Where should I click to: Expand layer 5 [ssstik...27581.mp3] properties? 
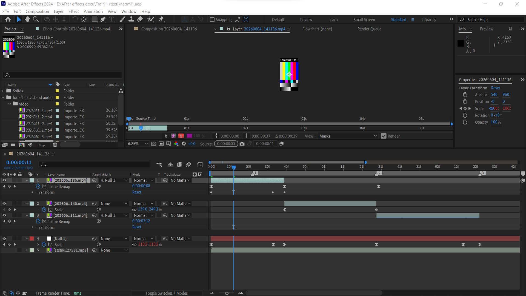pyautogui.click(x=27, y=250)
